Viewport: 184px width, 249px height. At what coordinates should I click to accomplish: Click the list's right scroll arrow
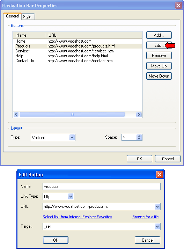click(139, 114)
